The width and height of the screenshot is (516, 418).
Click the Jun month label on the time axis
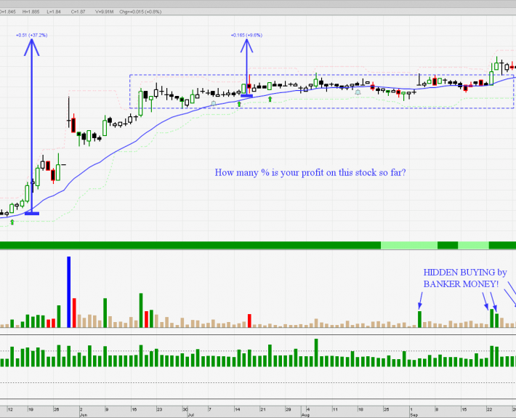point(83,416)
